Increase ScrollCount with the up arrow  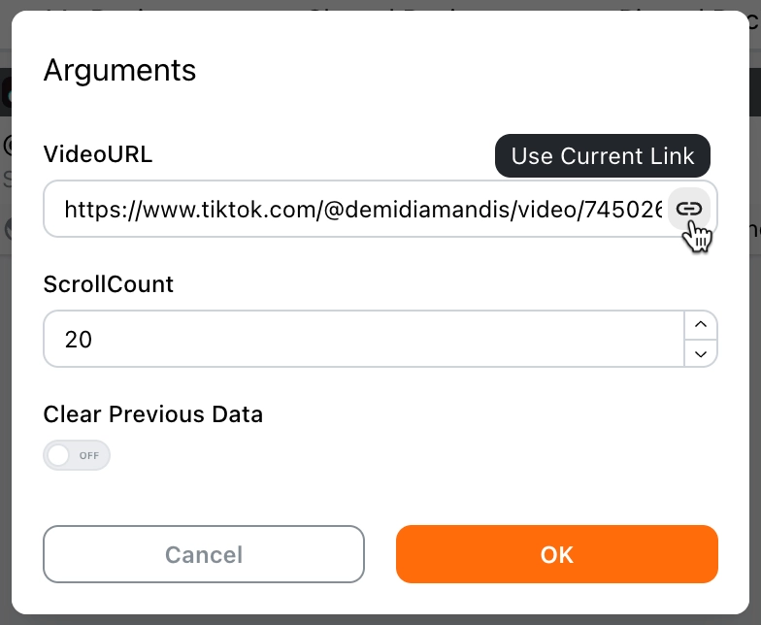click(701, 324)
